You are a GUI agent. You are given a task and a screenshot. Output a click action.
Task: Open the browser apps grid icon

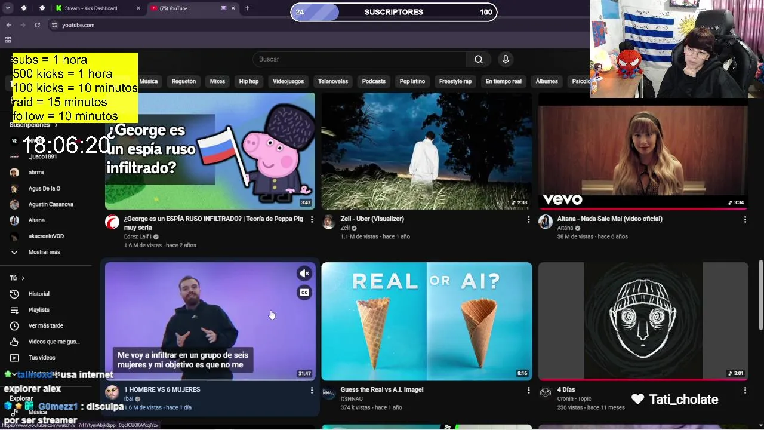click(8, 40)
